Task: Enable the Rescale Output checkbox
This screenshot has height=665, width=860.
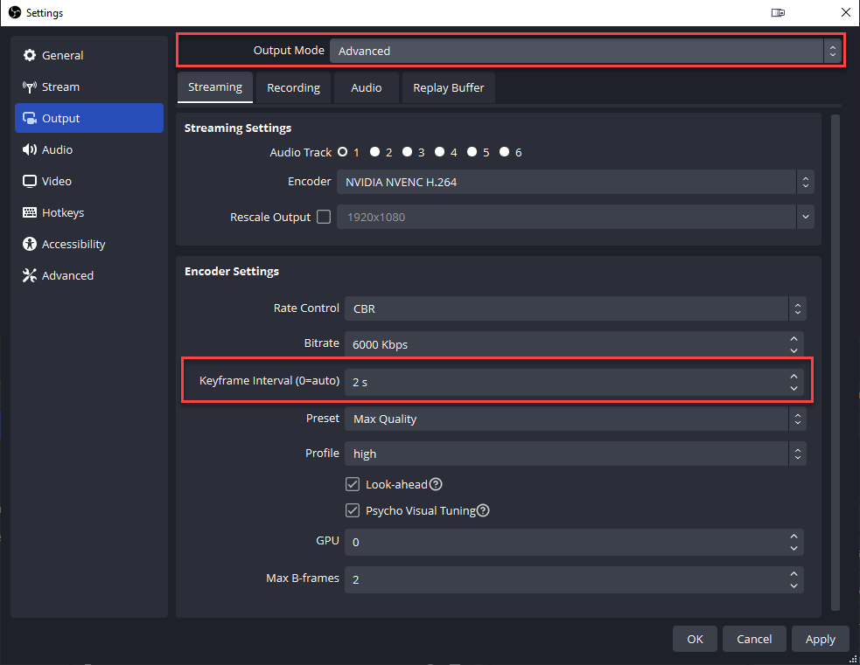Action: point(324,217)
